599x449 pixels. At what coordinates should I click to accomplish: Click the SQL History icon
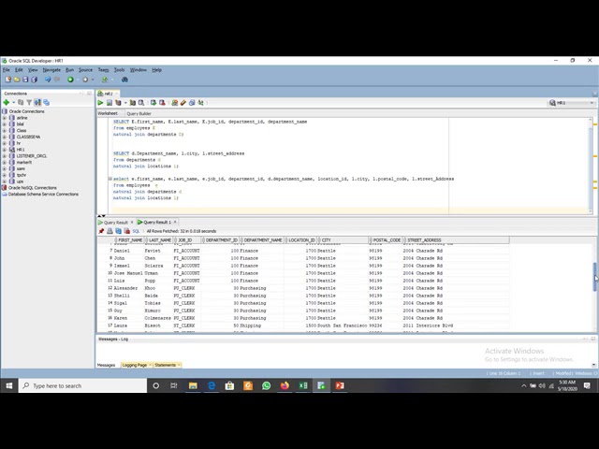[192, 103]
